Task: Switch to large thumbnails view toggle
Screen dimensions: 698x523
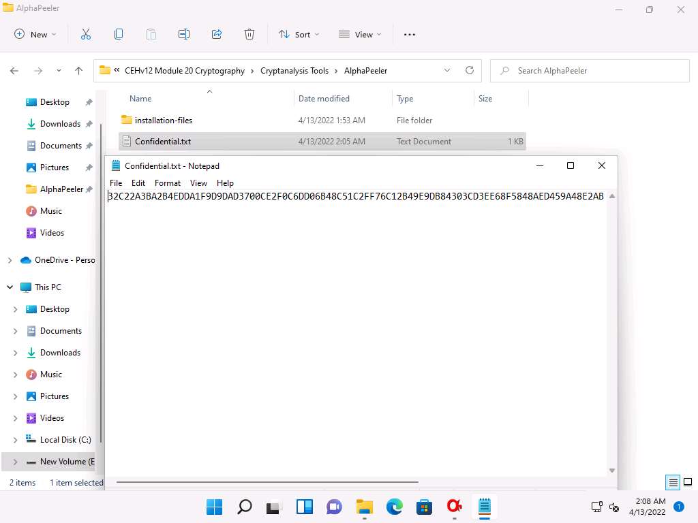Action: point(688,483)
